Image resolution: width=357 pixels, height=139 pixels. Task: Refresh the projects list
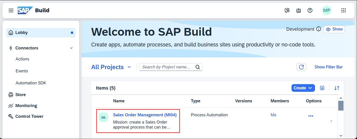tap(301, 67)
